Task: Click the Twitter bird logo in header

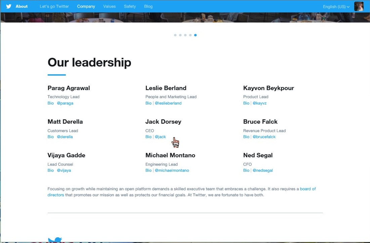Action: 9,6
